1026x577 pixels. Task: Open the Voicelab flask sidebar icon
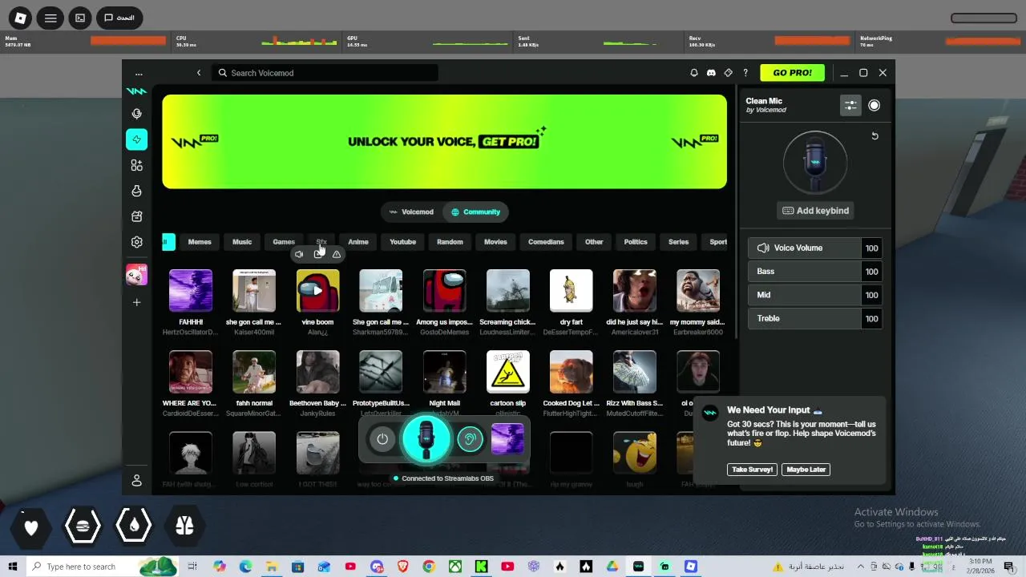[x=137, y=191]
